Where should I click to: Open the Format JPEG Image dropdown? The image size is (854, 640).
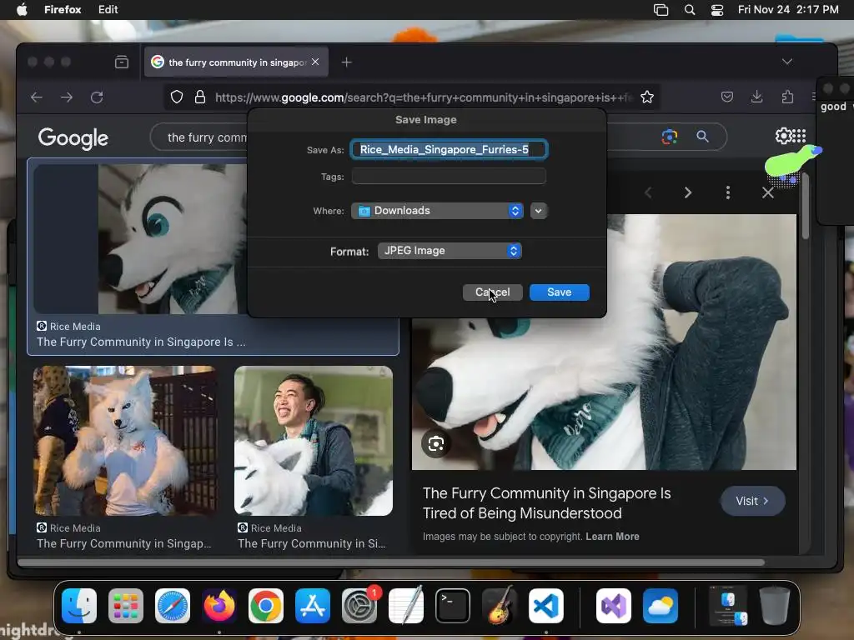[450, 251]
